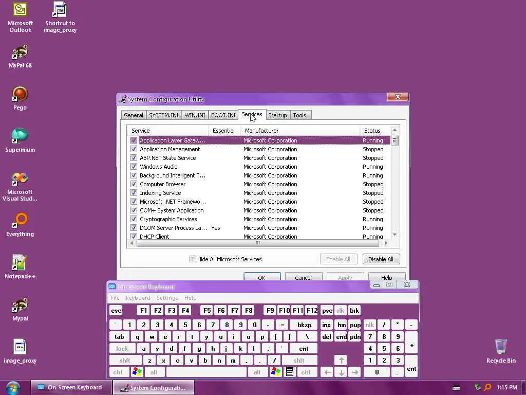This screenshot has width=526, height=395.
Task: Launch Supermium browser icon
Action: 20,140
